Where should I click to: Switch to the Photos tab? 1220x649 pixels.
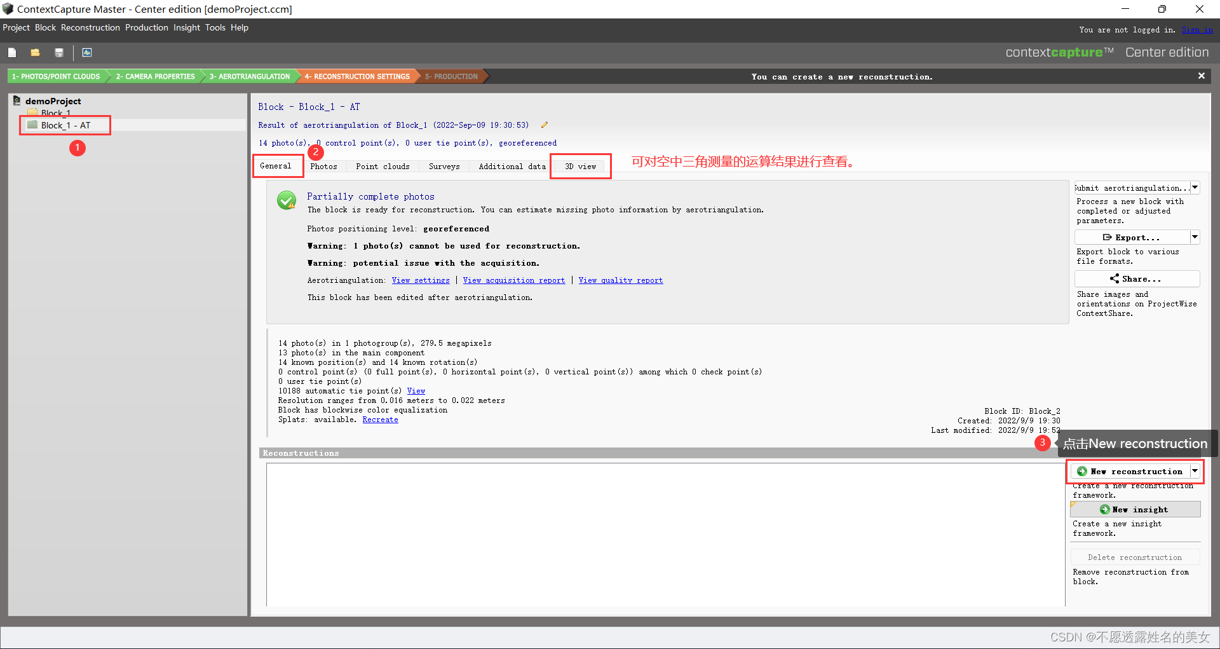324,167
